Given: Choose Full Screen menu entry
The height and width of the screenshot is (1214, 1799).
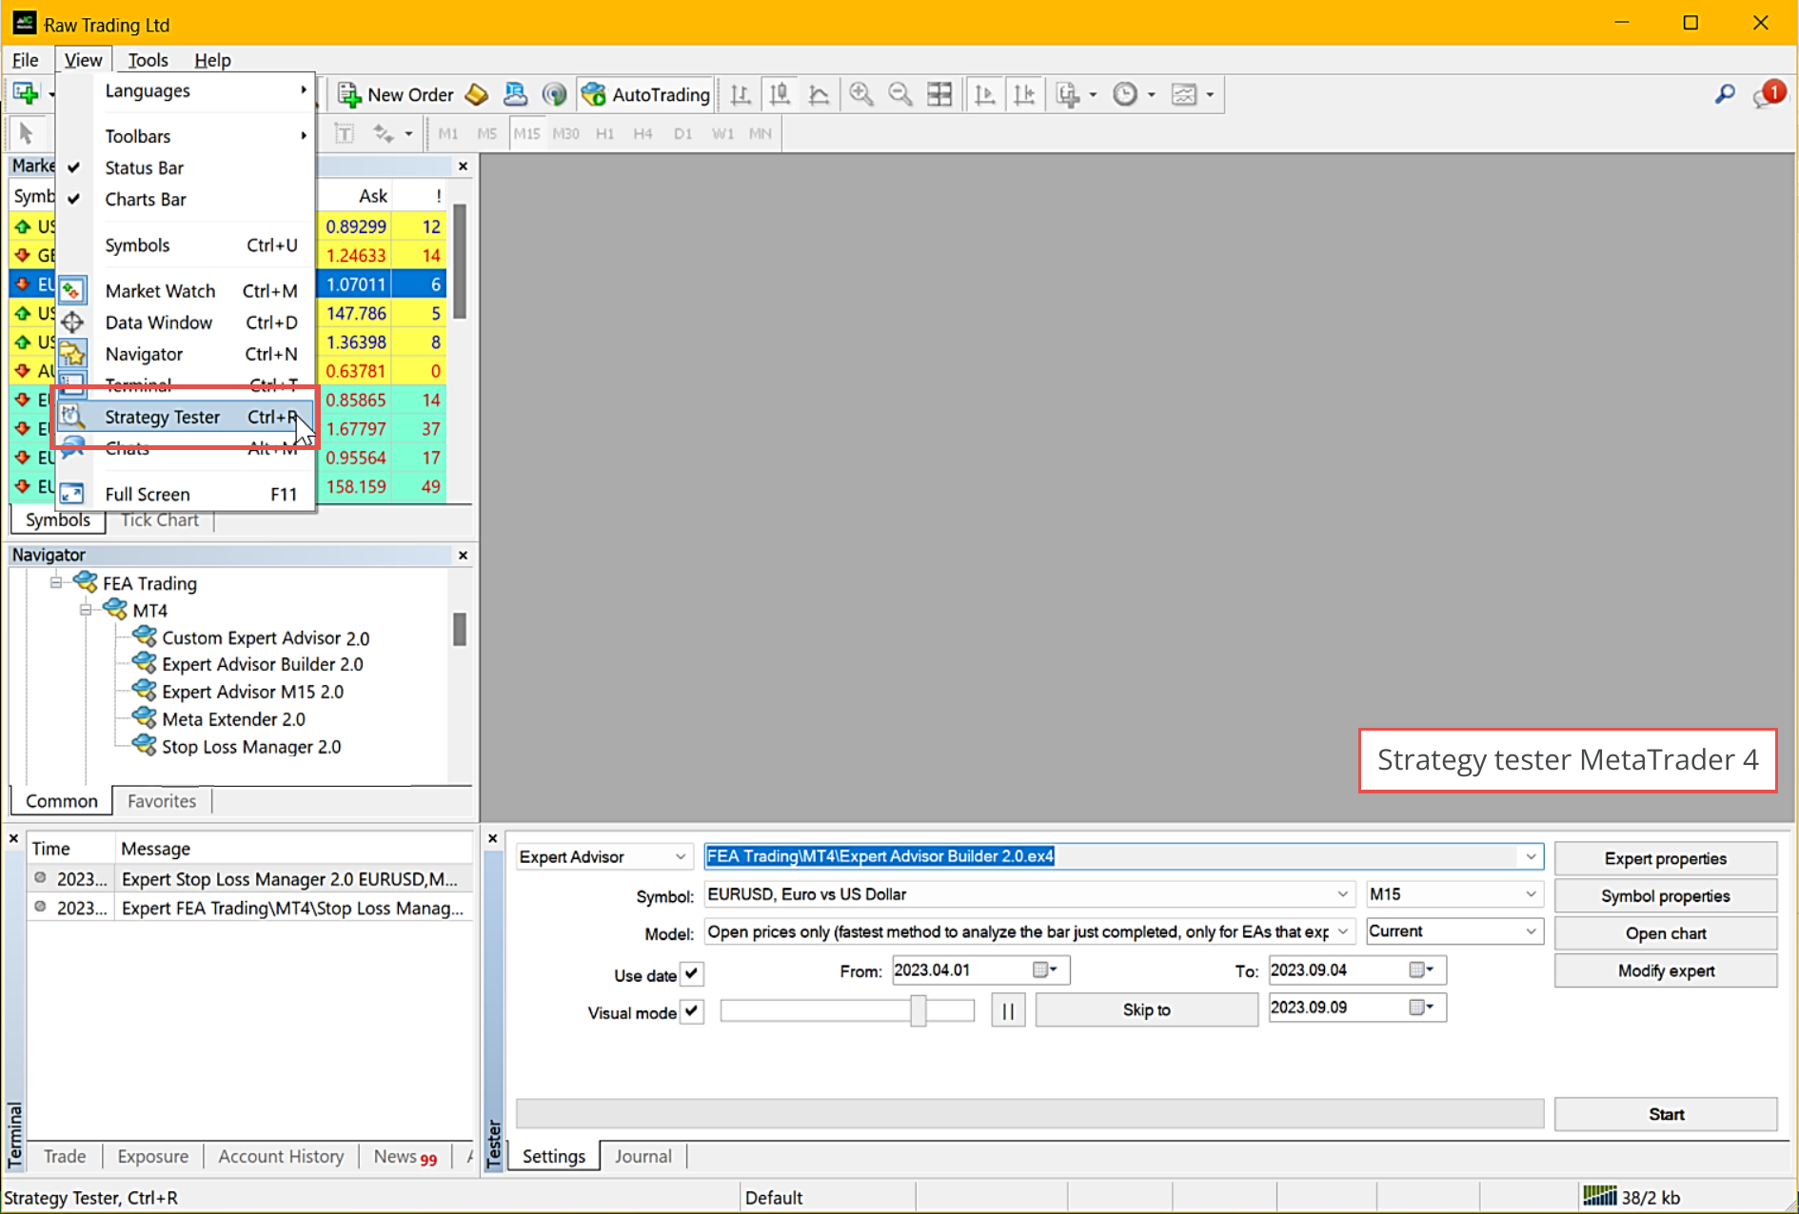Looking at the screenshot, I should coord(186,494).
